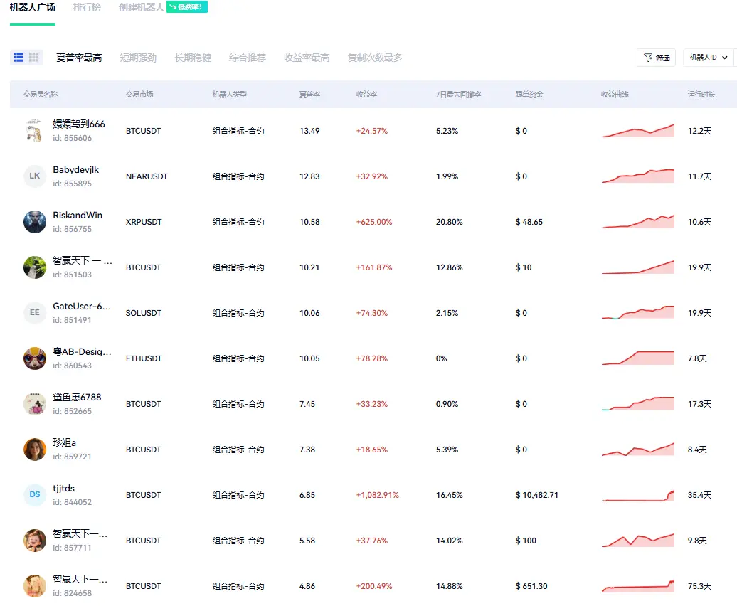Open avatar of trader id 852665
Image resolution: width=737 pixels, height=606 pixels.
[x=35, y=404]
